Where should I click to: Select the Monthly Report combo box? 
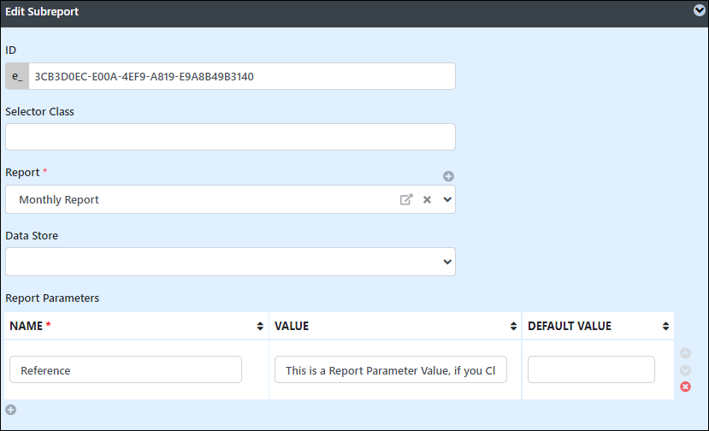coord(230,199)
